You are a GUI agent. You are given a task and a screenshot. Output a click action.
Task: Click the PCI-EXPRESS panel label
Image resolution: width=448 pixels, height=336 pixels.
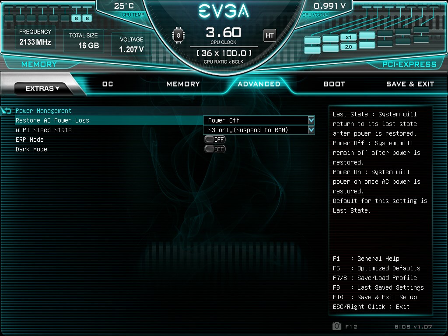pyautogui.click(x=409, y=64)
